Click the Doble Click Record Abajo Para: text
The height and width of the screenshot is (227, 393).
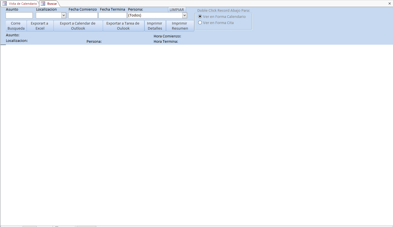click(x=224, y=11)
